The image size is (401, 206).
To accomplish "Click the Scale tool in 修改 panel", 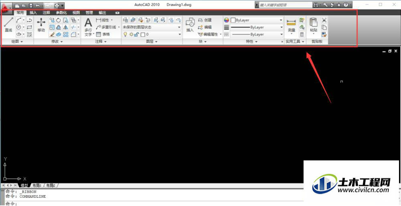I will [x=52, y=27].
